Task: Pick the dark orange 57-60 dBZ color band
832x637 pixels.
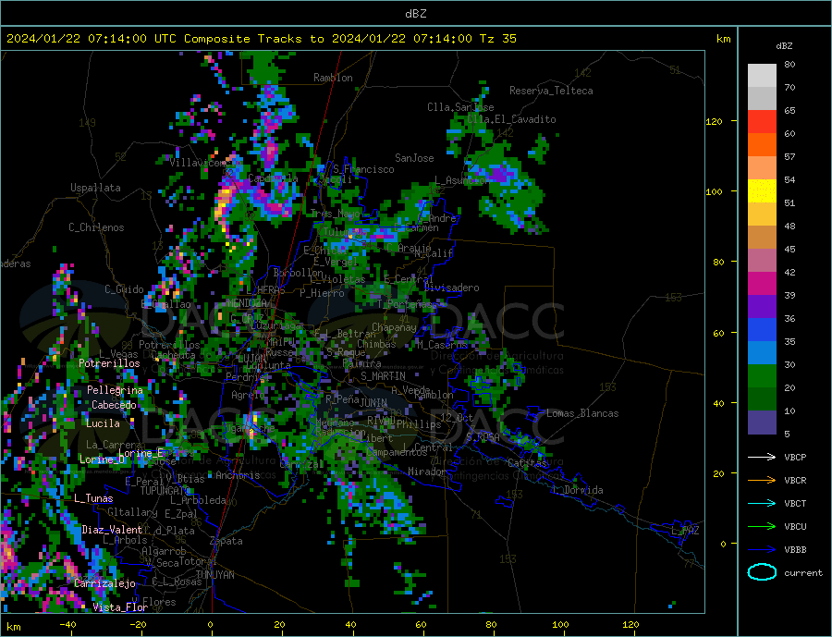Action: [x=762, y=145]
